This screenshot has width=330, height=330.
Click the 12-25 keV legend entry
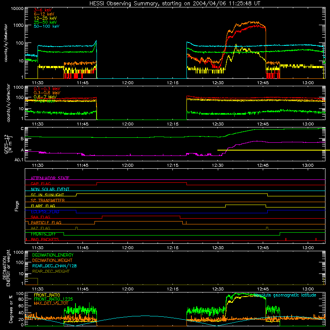45,18
